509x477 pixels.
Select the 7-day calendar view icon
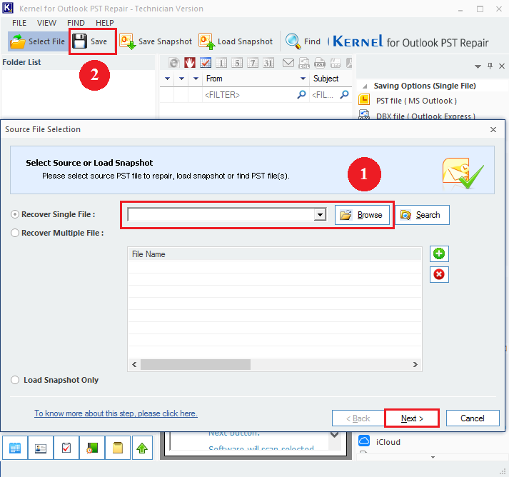coord(253,63)
